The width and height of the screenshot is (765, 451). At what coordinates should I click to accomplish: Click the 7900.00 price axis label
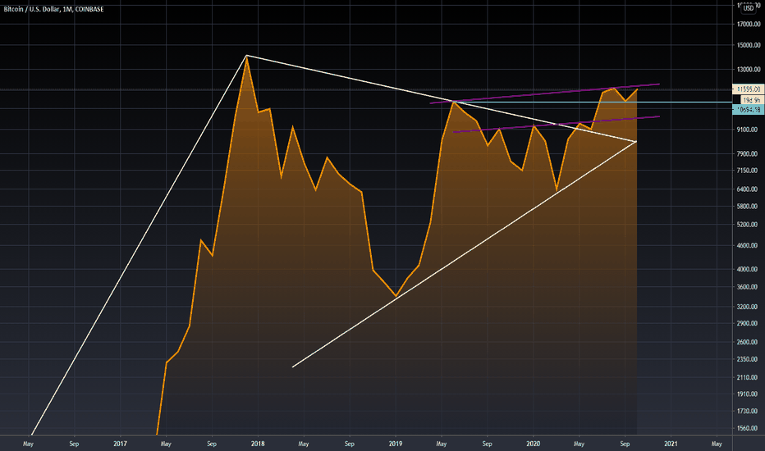coord(749,153)
